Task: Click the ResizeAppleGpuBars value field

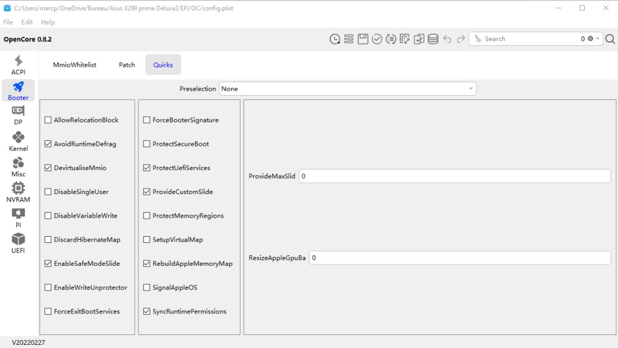Action: click(460, 258)
